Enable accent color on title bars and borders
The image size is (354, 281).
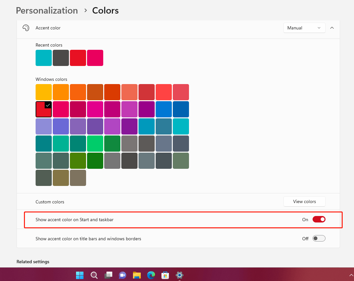[319, 238]
